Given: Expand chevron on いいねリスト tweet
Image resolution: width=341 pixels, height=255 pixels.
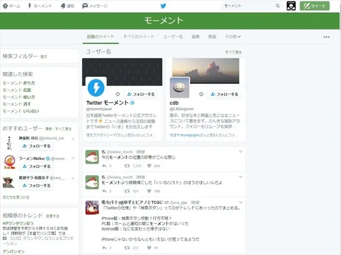Looking at the screenshot, I should pos(240,177).
